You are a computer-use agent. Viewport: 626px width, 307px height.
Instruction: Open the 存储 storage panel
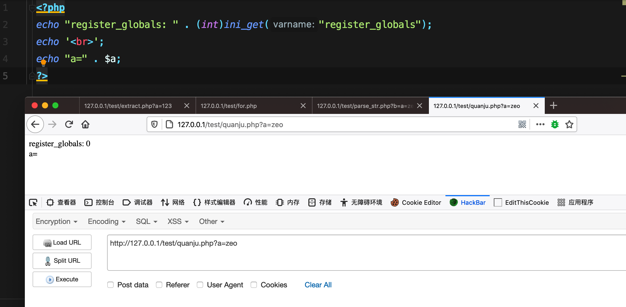320,202
